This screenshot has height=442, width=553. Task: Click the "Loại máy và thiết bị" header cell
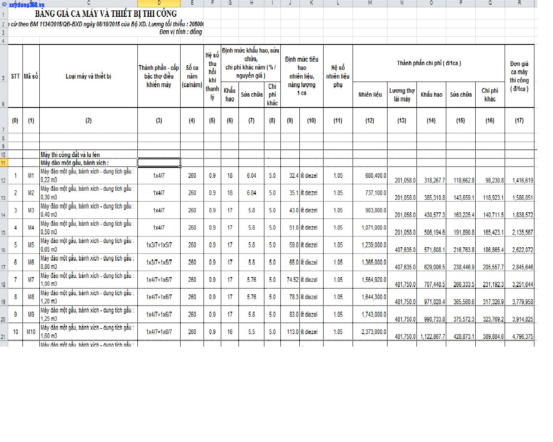click(x=89, y=76)
